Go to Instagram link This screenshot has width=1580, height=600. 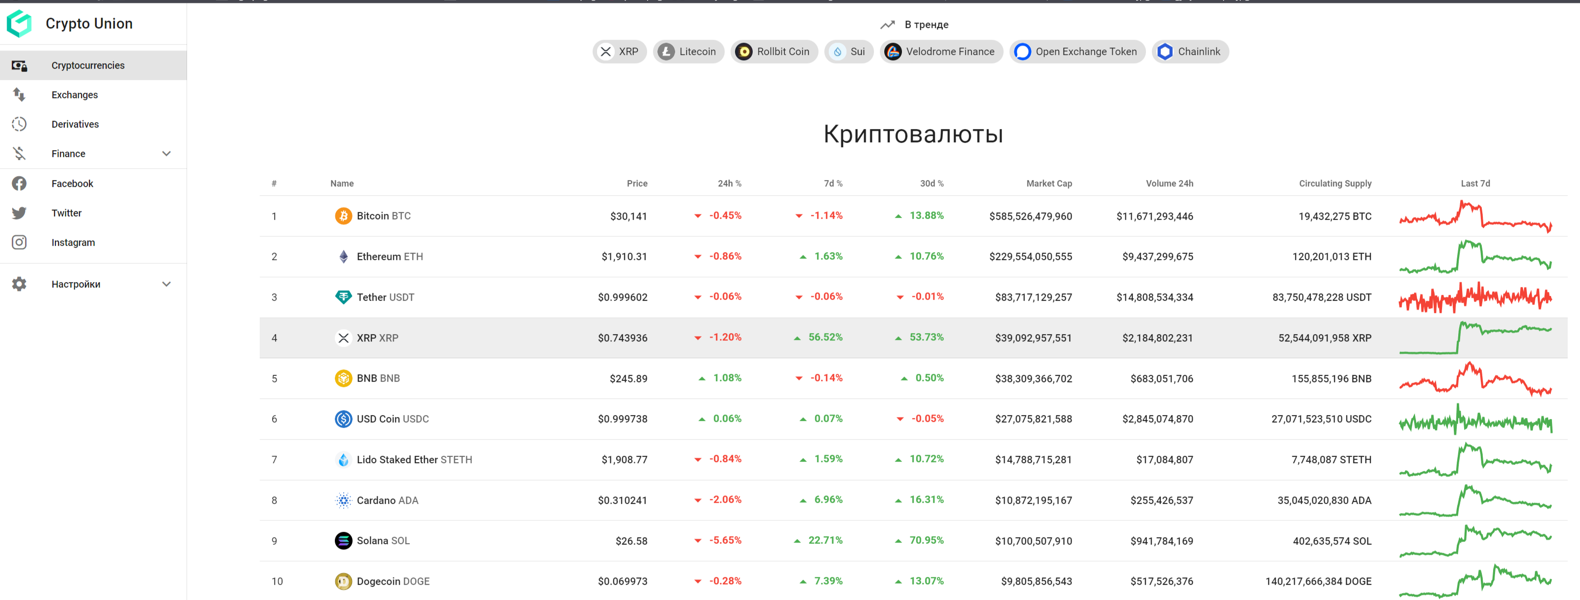(x=93, y=242)
